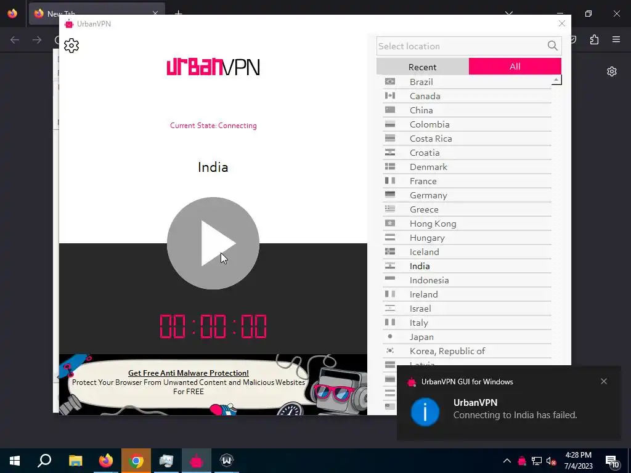The width and height of the screenshot is (631, 473).
Task: Click the Denmark flag icon
Action: point(390,166)
